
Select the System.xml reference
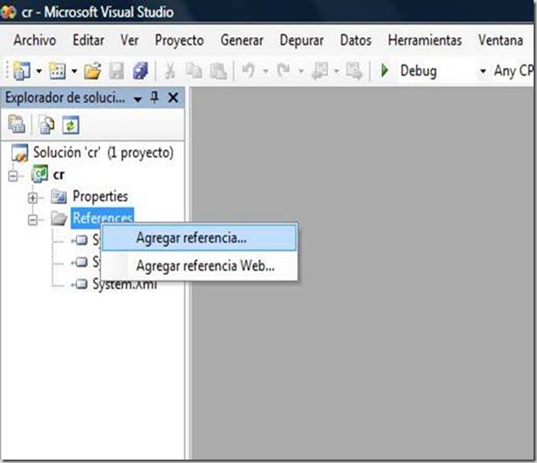tap(125, 284)
